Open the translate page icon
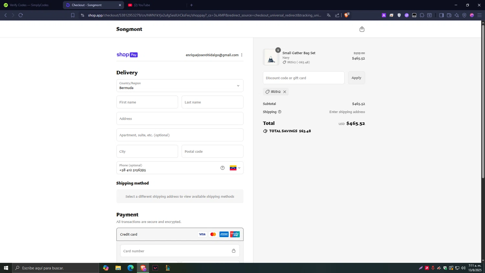The height and width of the screenshot is (273, 485). [x=329, y=15]
